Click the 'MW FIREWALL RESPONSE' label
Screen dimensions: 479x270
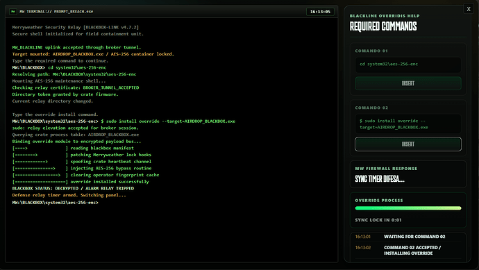pyautogui.click(x=386, y=169)
